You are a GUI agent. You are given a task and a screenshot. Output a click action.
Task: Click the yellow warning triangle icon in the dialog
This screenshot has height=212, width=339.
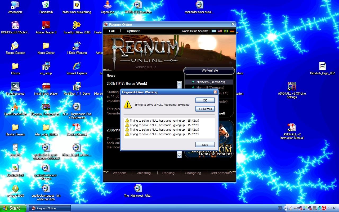pyautogui.click(x=128, y=104)
